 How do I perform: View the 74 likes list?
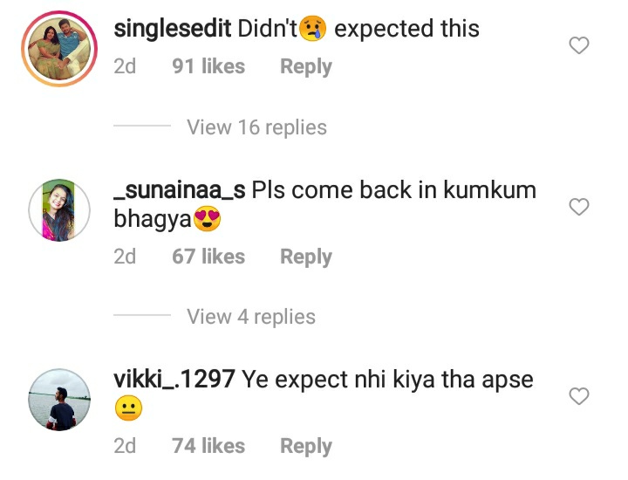(208, 446)
